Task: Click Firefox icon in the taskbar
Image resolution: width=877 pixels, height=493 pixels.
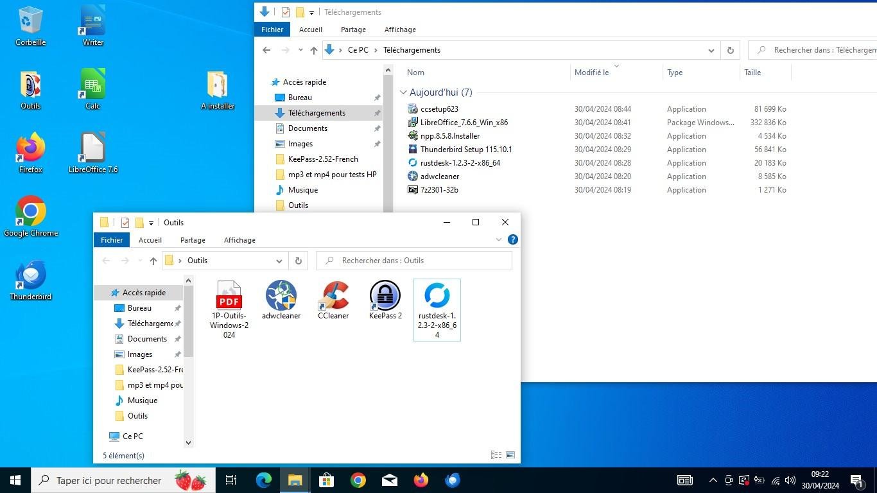Action: [421, 480]
